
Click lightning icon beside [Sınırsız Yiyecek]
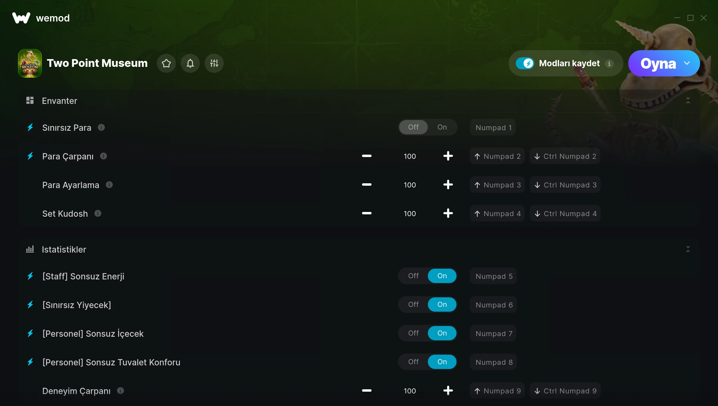click(30, 305)
